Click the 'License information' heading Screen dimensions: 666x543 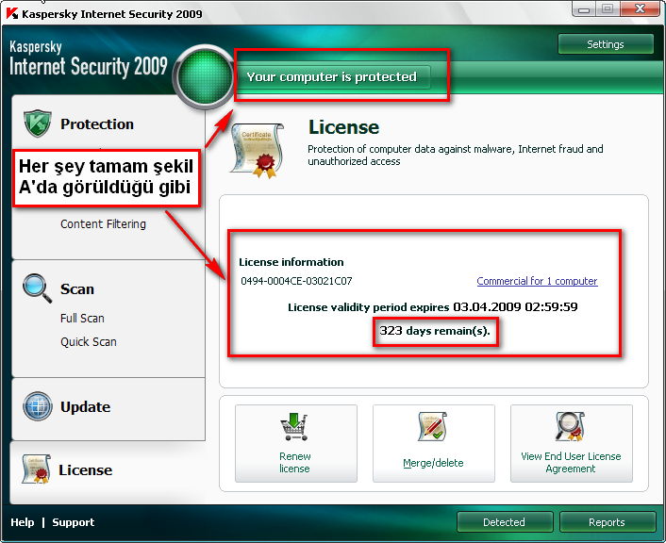click(x=291, y=262)
